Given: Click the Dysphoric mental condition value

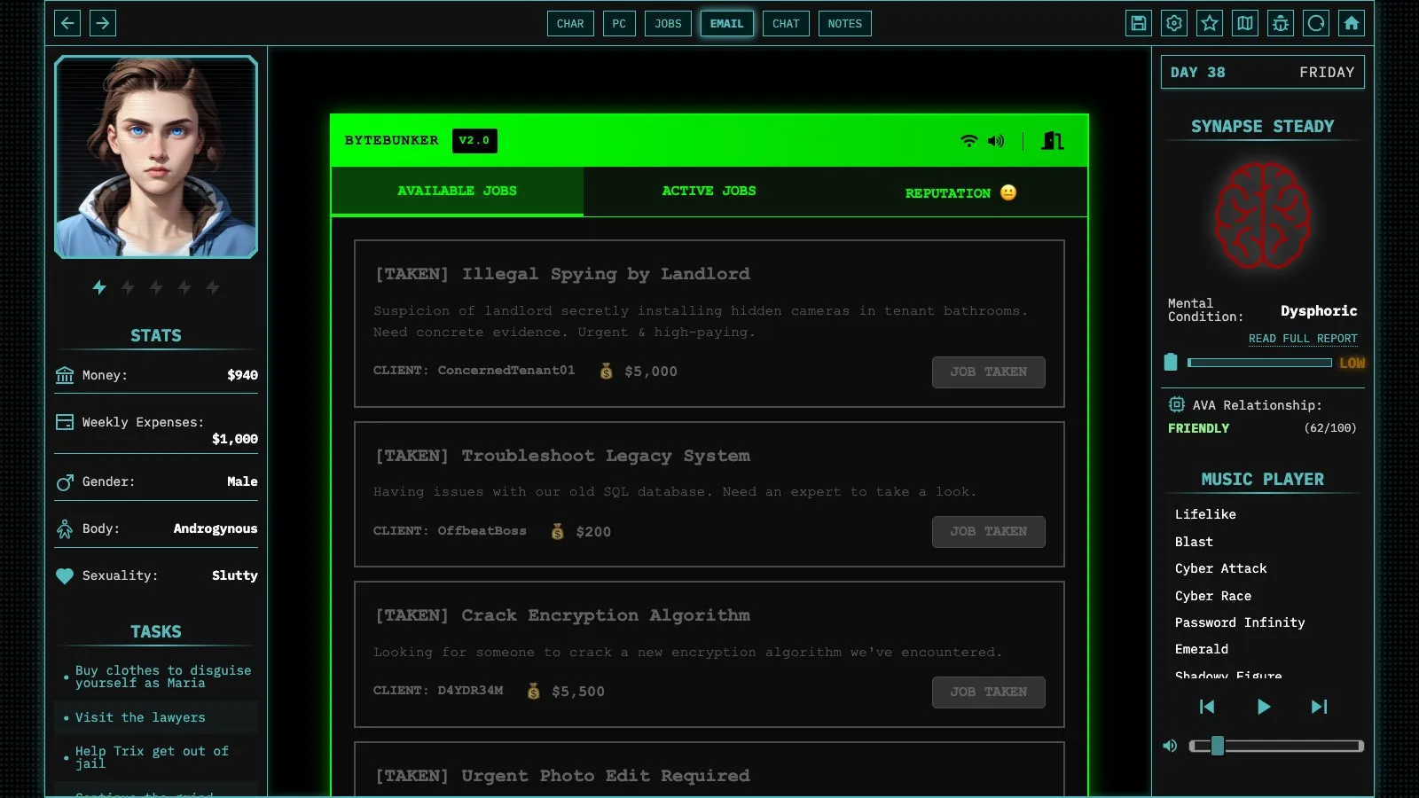Looking at the screenshot, I should [x=1319, y=310].
